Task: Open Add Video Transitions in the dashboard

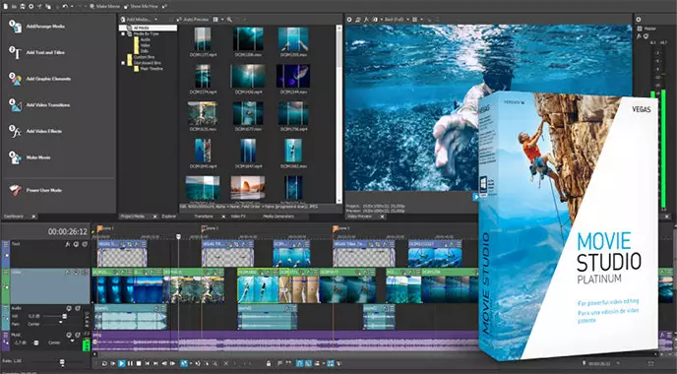Action: (39, 105)
